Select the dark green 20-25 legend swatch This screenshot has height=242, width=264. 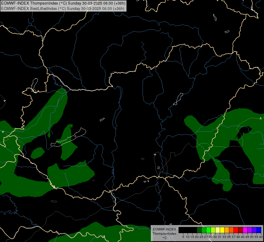(199, 230)
